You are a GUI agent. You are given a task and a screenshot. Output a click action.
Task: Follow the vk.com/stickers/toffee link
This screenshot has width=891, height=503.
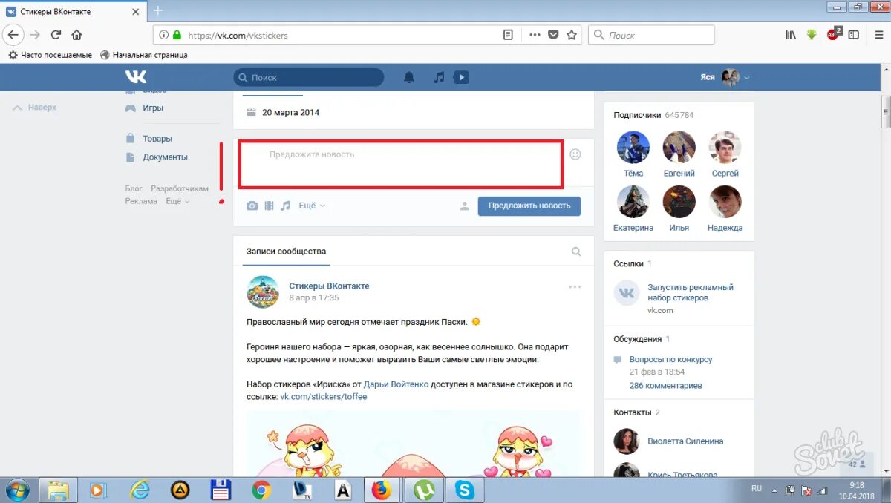pos(323,397)
